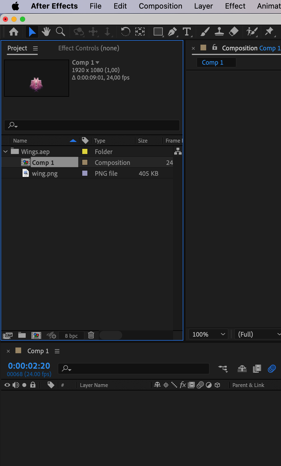Click the lock column header
Screen dimensions: 281x466
click(33, 385)
